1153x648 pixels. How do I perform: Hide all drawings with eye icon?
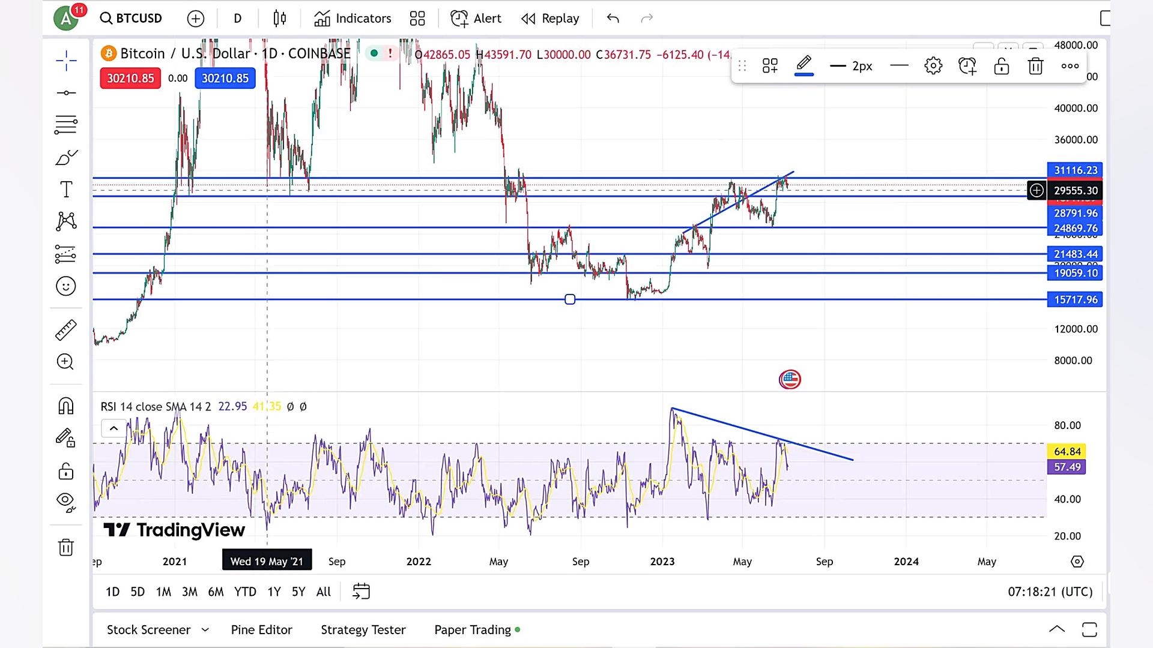[x=66, y=502]
